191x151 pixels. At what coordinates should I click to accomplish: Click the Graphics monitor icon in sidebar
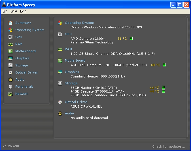[10, 58]
